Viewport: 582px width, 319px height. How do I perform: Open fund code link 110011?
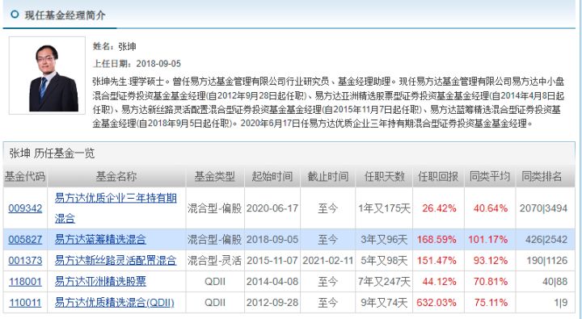25,303
